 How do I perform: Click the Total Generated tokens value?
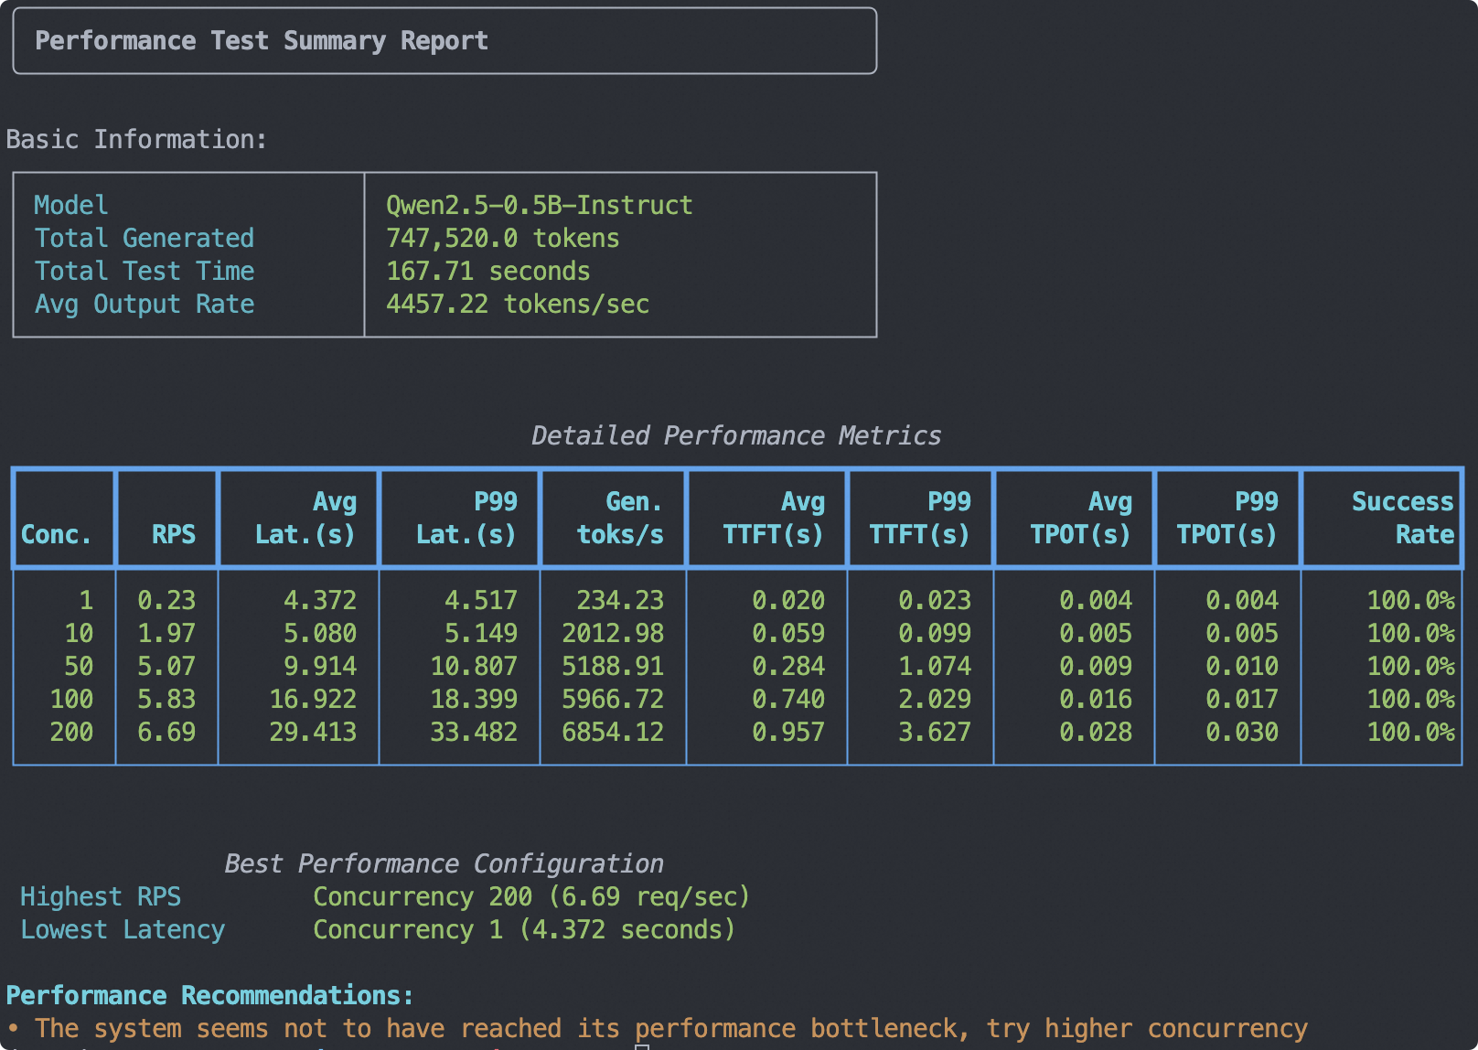coord(502,238)
